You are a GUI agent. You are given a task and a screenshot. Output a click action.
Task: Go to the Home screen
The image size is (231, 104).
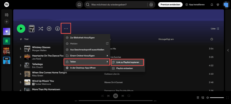79,5
